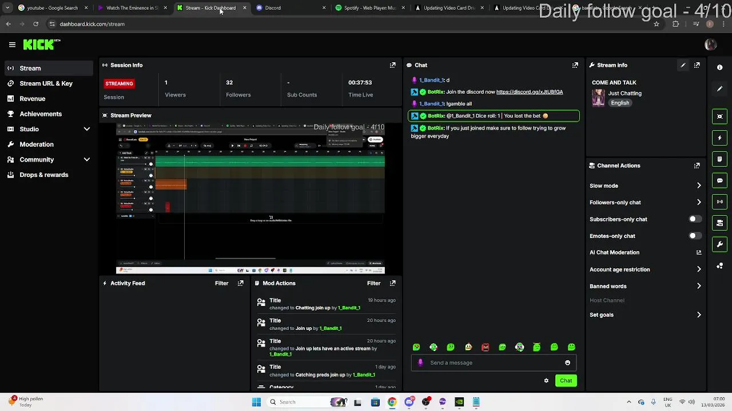Pop out the Channel Actions panel
This screenshot has height=411, width=732.
point(697,166)
